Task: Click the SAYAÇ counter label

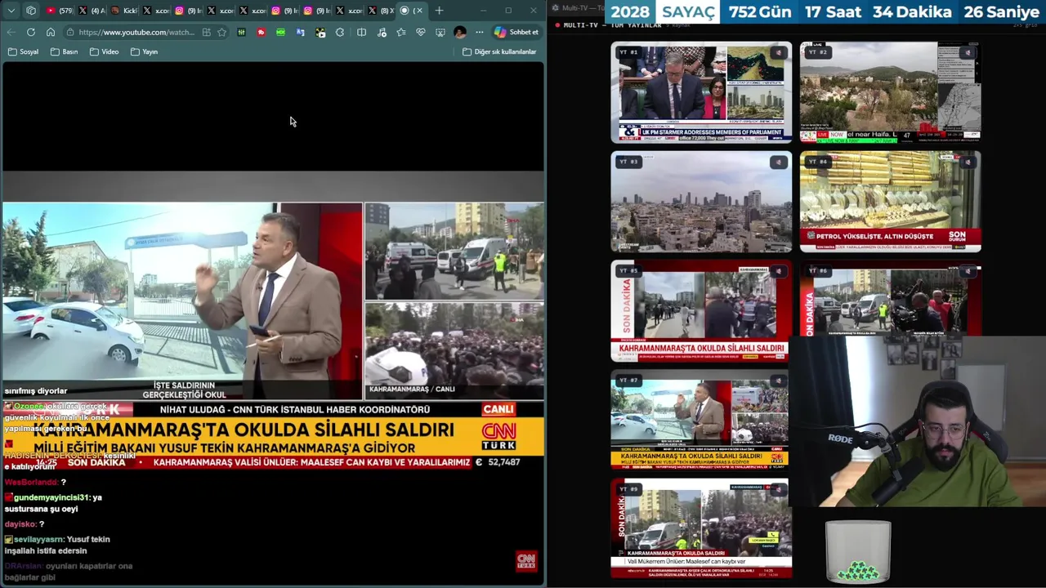Action: coord(689,12)
